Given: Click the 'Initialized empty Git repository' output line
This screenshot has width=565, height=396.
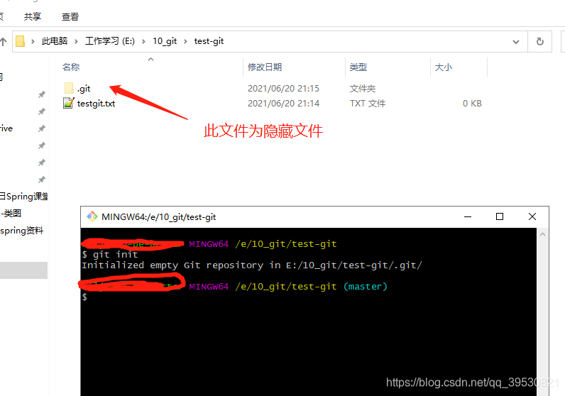Looking at the screenshot, I should [251, 265].
